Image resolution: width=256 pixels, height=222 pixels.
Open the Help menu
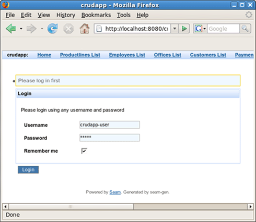pyautogui.click(x=143, y=15)
